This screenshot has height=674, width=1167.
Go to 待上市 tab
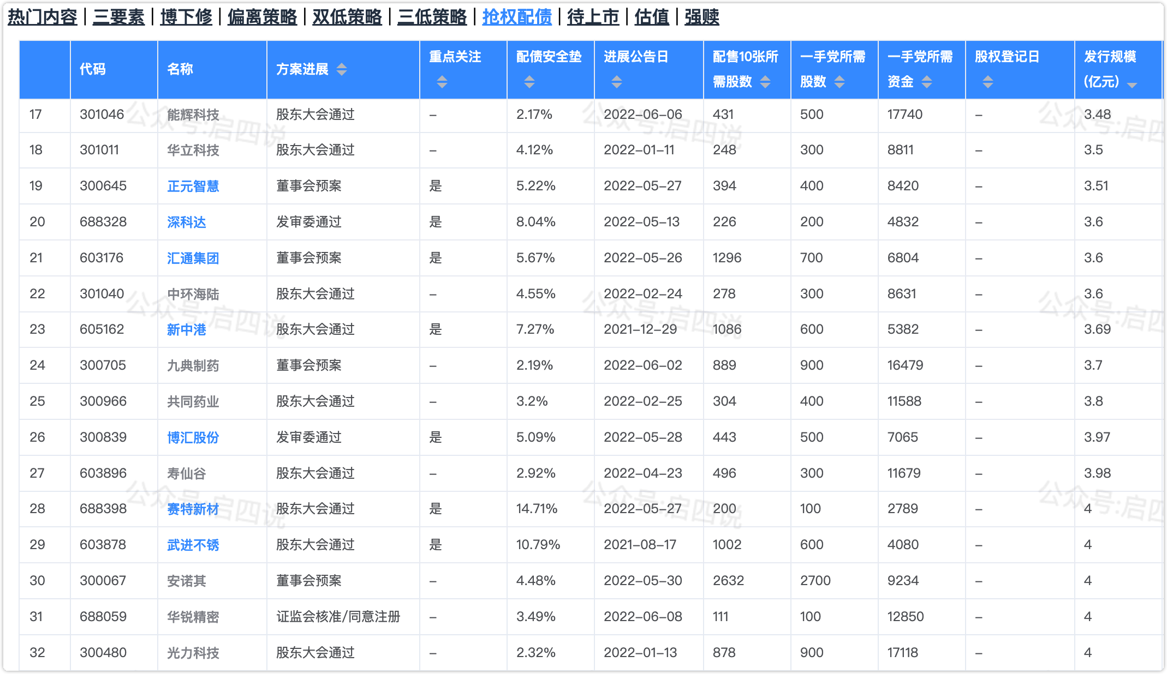click(x=593, y=17)
